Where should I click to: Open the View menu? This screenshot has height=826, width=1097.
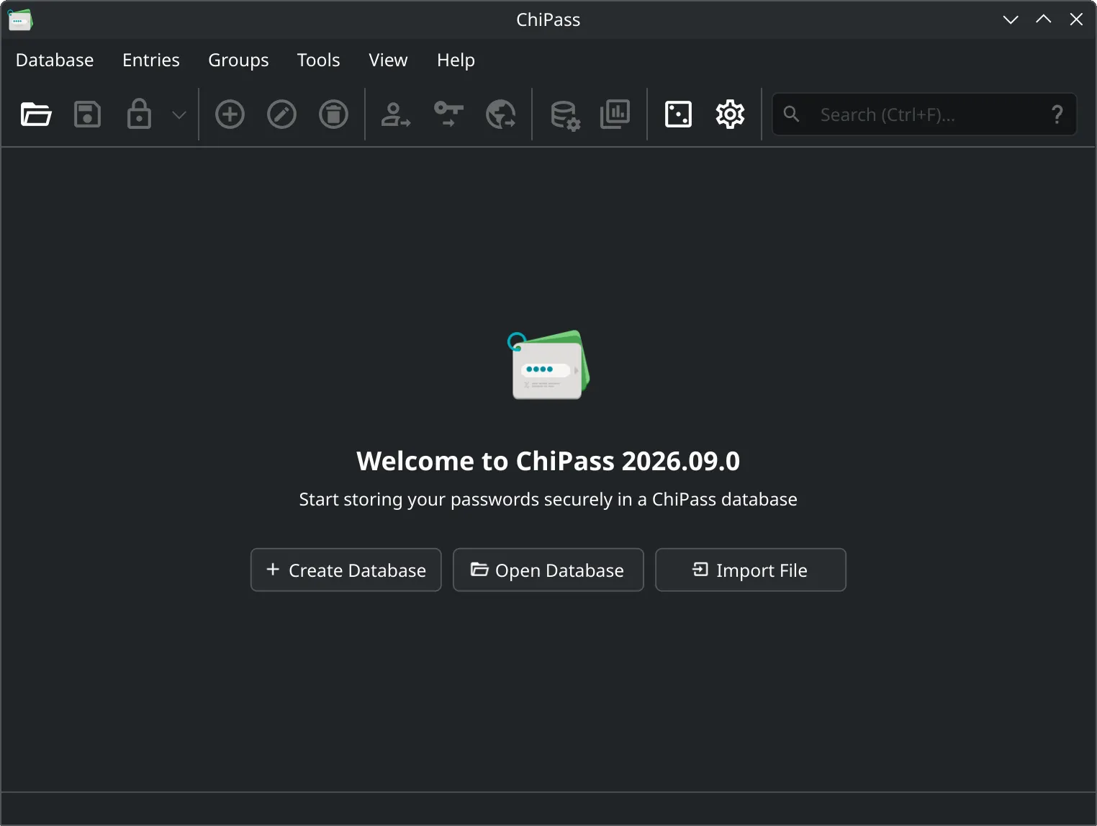(x=388, y=60)
